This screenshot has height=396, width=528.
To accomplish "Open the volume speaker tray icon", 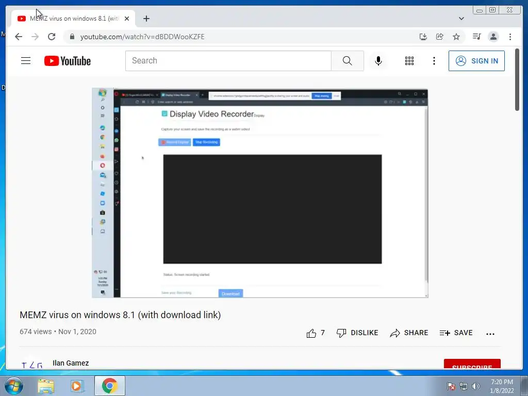I will 476,386.
